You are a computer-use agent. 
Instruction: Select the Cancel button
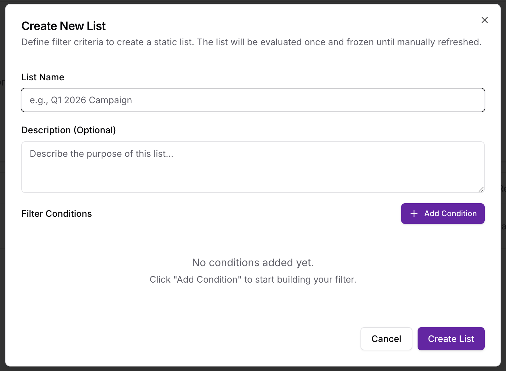[x=386, y=339]
